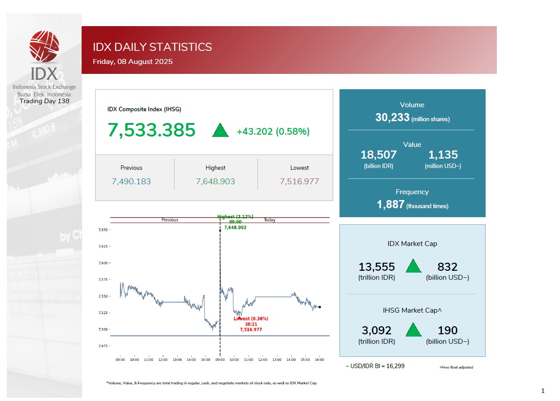560x401 pixels.
Task: Select the value figure 1,135
Action: [x=443, y=155]
